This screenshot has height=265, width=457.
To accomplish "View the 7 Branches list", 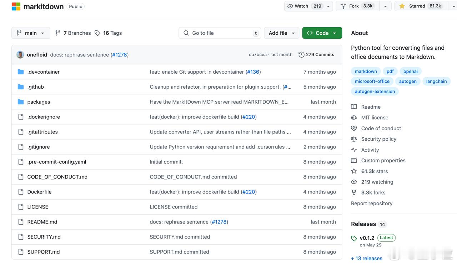I will coord(73,33).
